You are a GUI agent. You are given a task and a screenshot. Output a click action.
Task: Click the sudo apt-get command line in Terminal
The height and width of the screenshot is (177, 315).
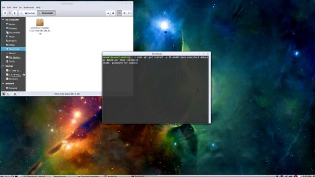coord(156,59)
